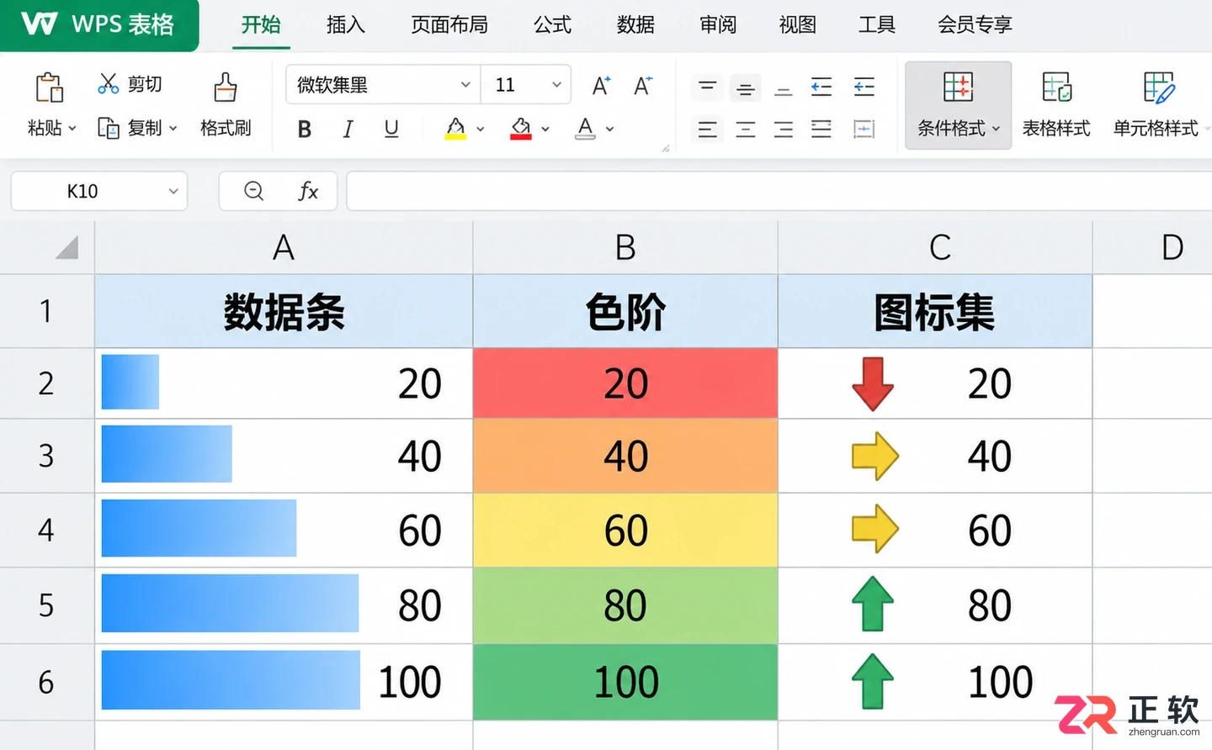This screenshot has height=750, width=1212.
Task: Align text to top
Action: [708, 87]
